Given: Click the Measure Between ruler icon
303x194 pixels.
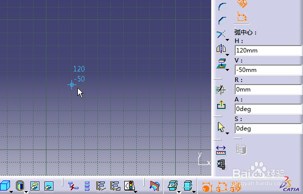Looking at the screenshot, I should [221, 150].
